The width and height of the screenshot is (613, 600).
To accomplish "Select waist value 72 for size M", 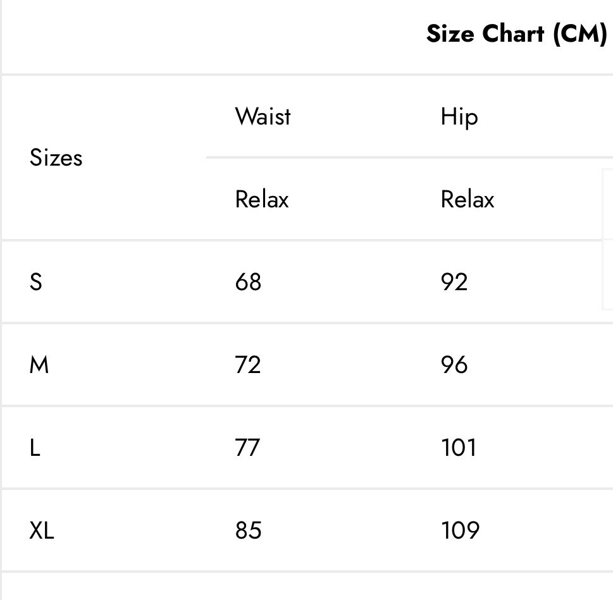I will [x=247, y=364].
